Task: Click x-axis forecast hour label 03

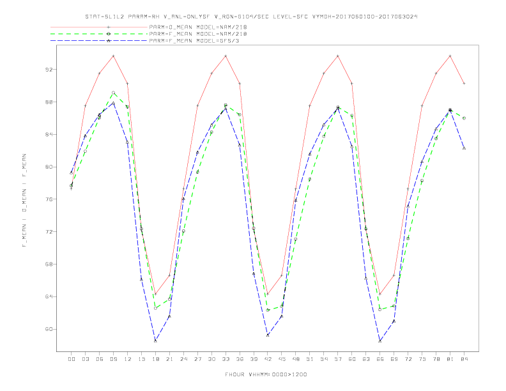Action: (85, 359)
